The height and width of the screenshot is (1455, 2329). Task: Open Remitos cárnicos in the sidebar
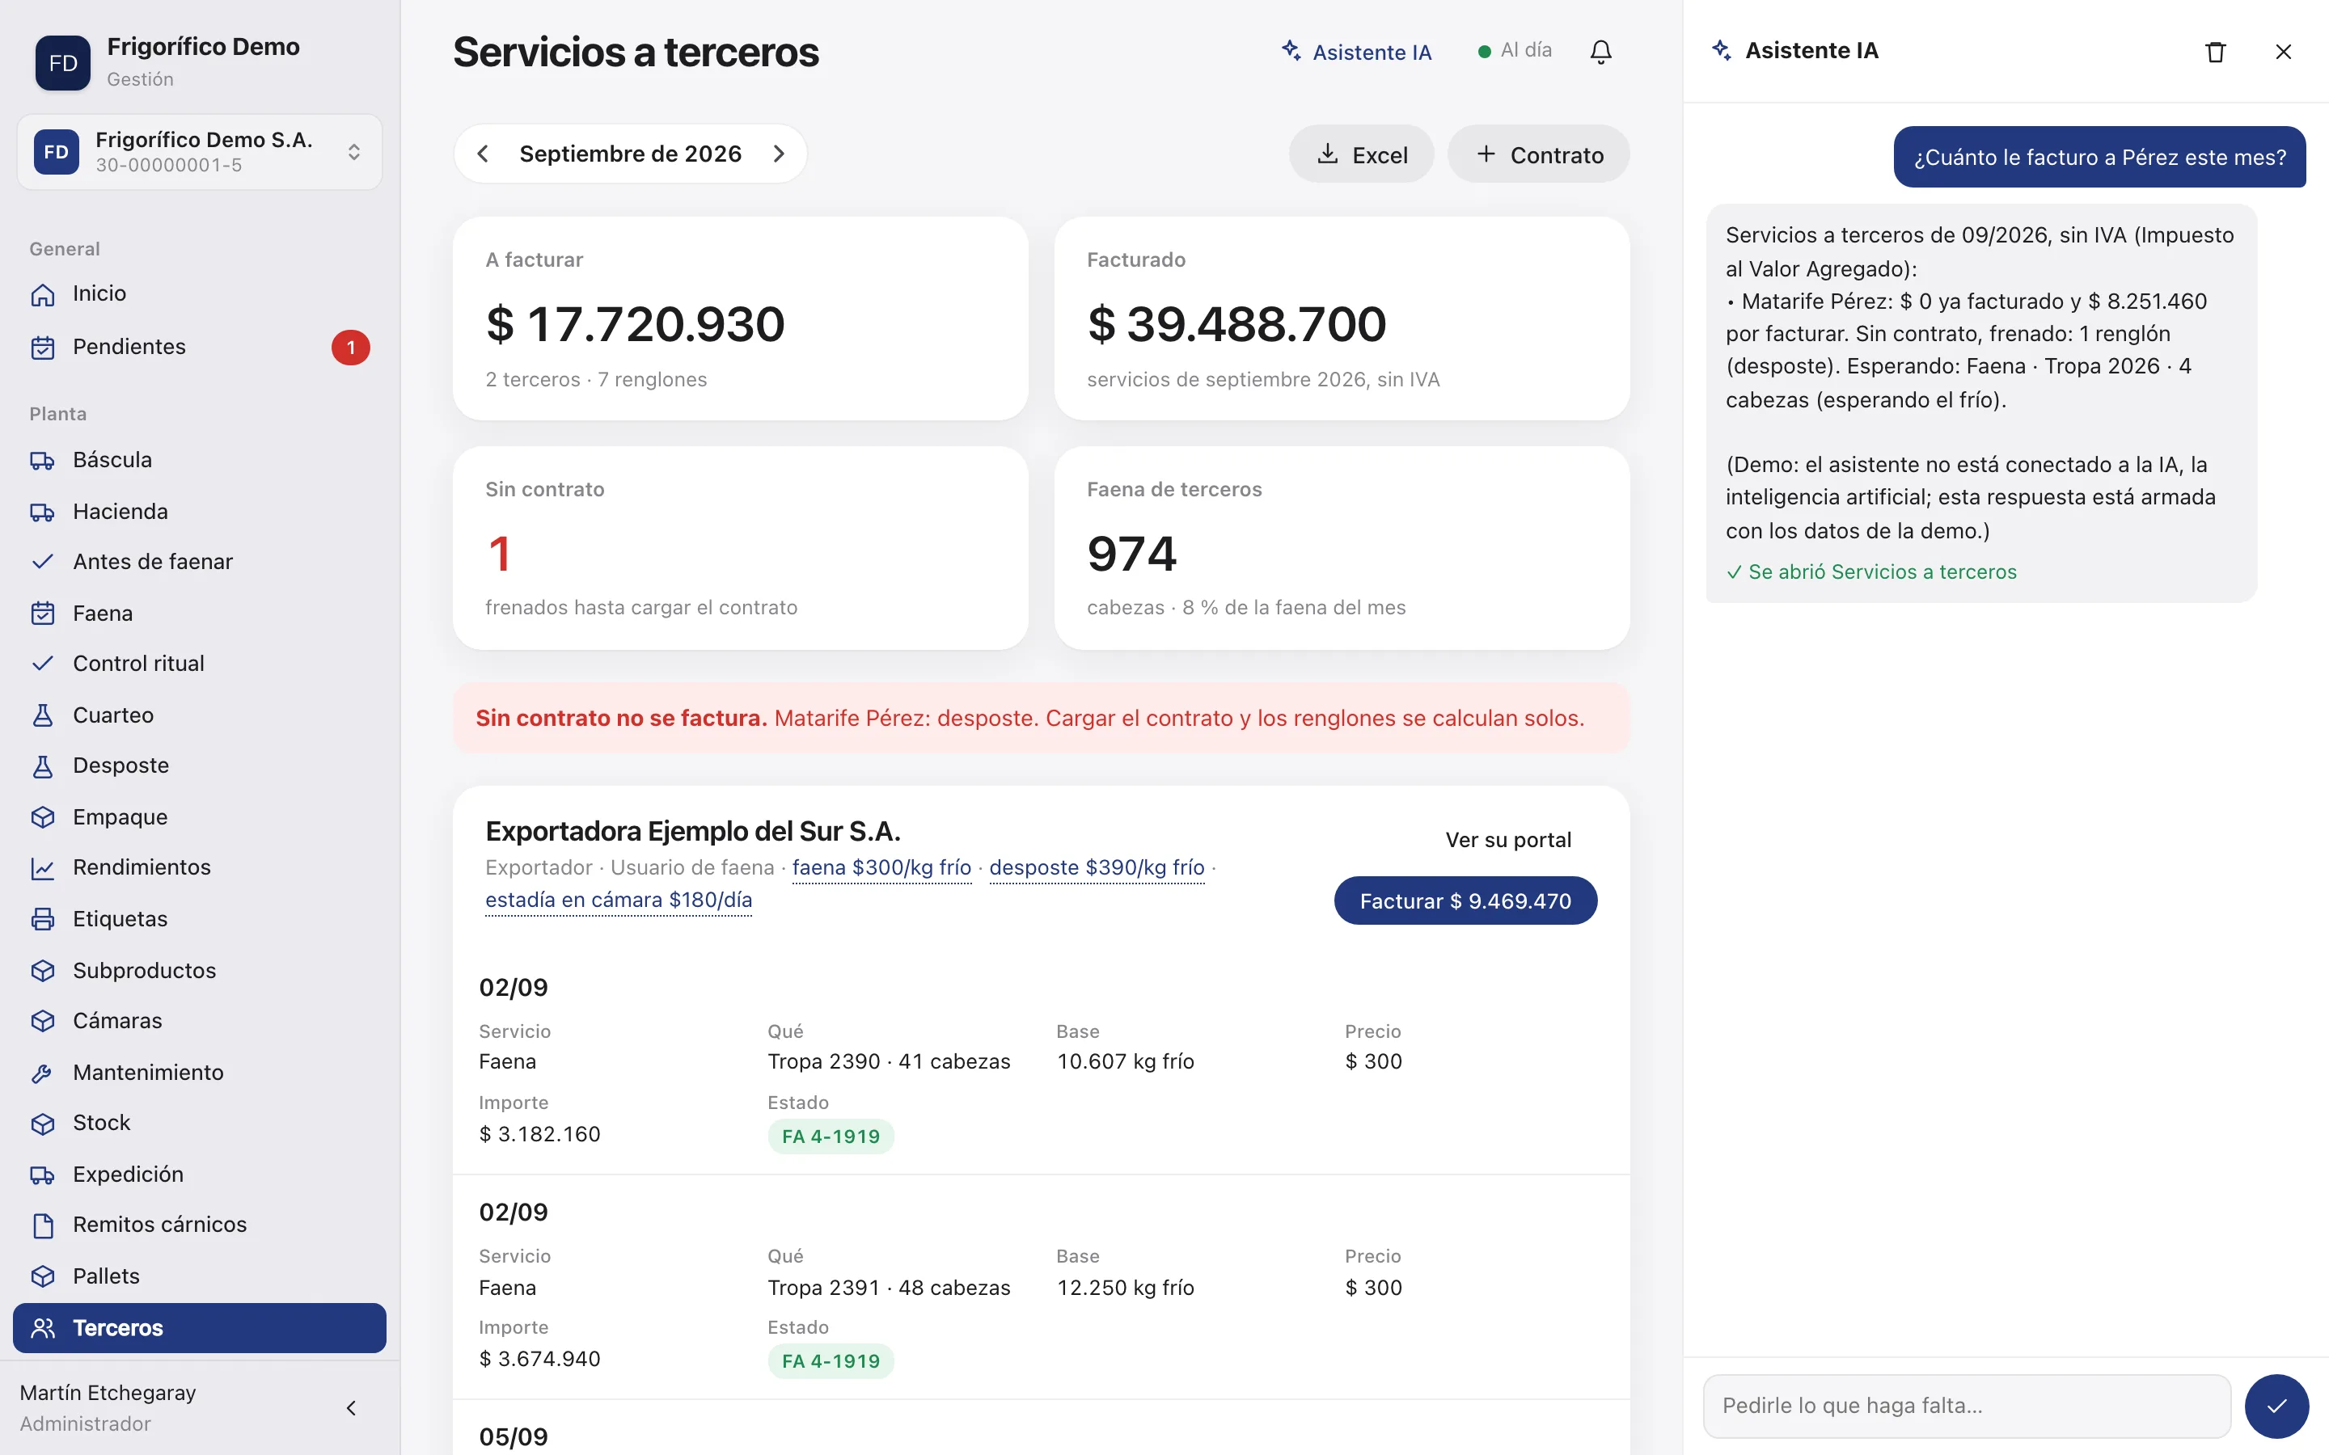coord(199,1225)
